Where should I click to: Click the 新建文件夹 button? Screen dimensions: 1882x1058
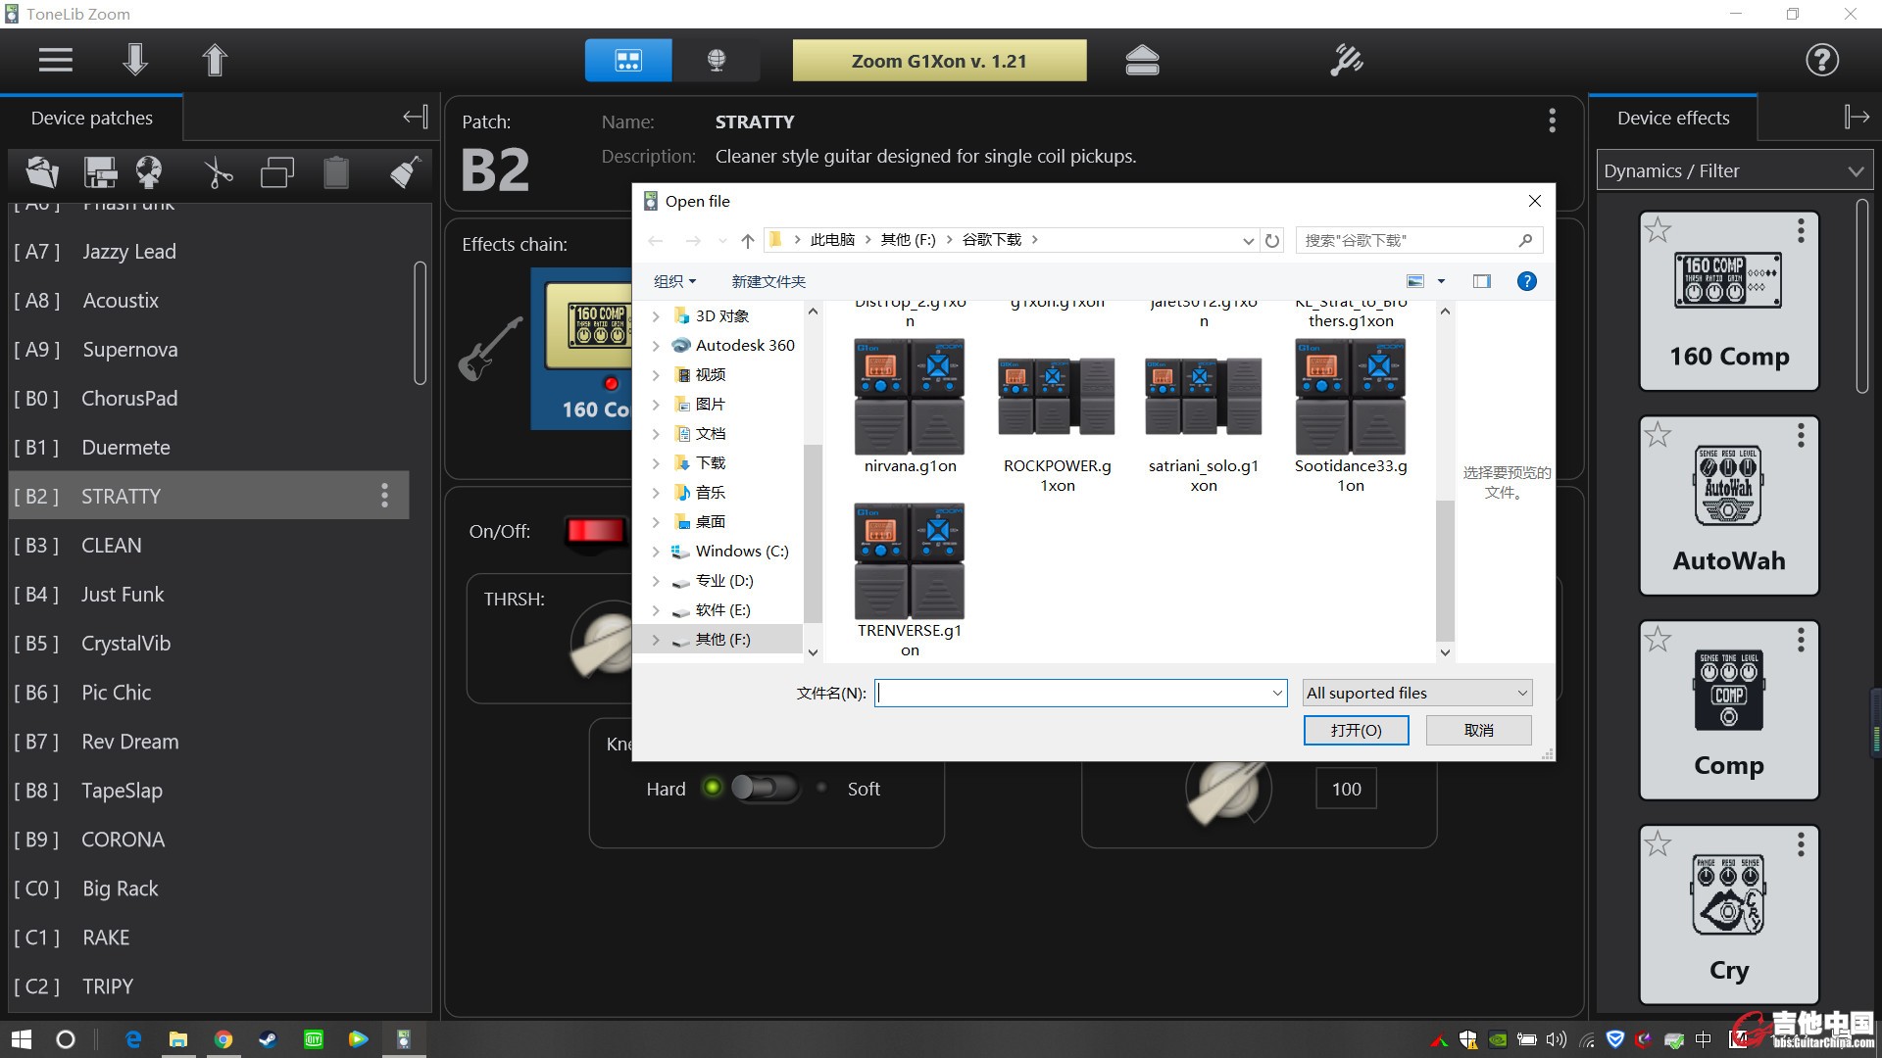point(768,281)
